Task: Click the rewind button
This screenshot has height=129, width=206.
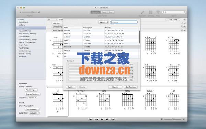Action: [x=96, y=119]
